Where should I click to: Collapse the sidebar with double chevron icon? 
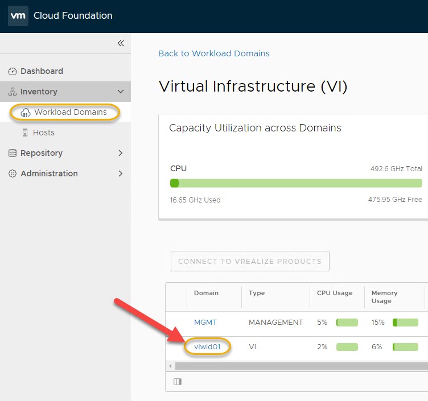(x=121, y=43)
